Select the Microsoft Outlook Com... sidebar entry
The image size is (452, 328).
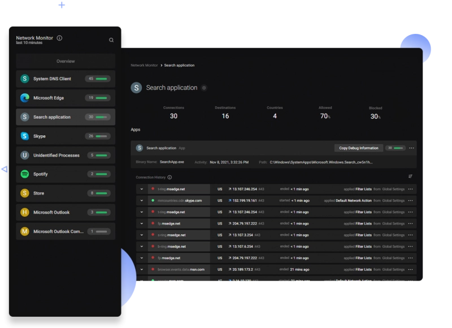tap(66, 231)
